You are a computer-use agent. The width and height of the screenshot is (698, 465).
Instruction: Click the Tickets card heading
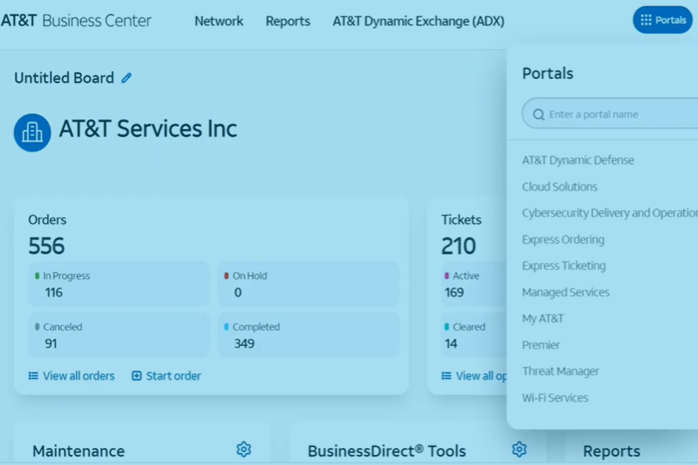461,220
